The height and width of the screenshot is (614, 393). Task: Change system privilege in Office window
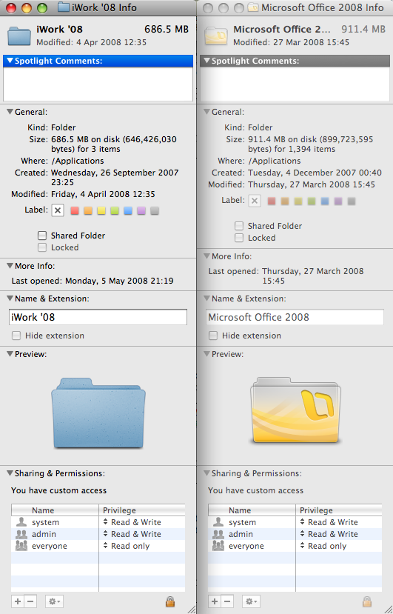coord(329,522)
